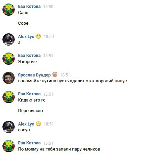
Task: Click the Ева Котова avatar beside "Кидаю это гс"
Action: tap(9, 97)
